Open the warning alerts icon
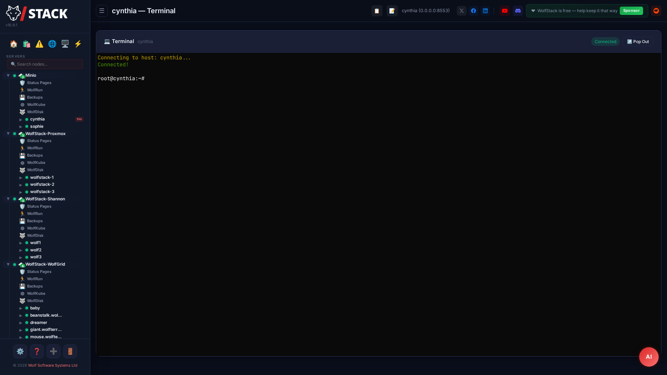 [39, 44]
